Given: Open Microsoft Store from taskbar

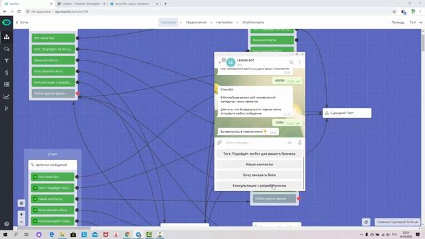Looking at the screenshot, I should point(73,234).
